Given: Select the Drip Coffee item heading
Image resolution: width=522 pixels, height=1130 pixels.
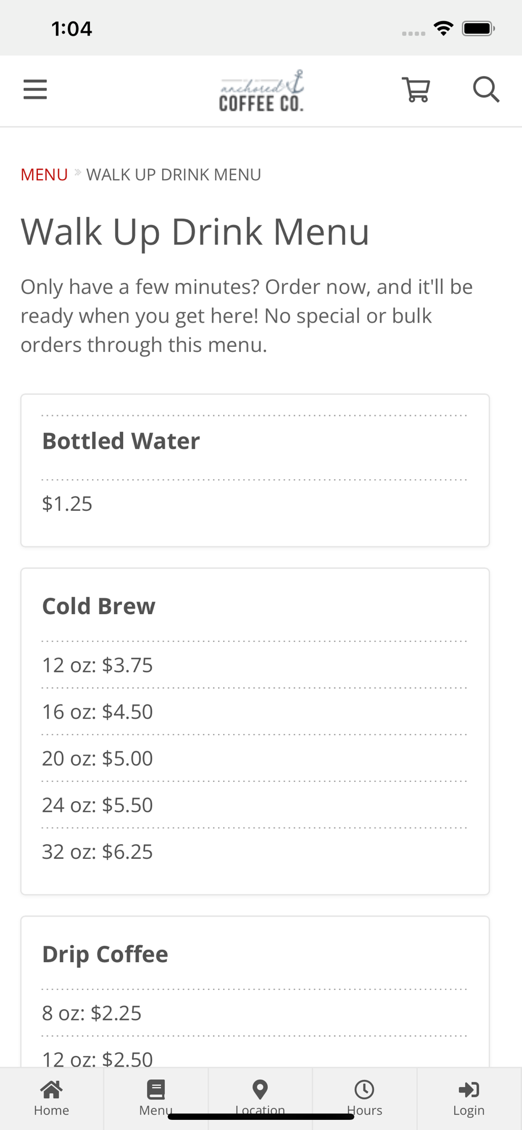Looking at the screenshot, I should coord(105,954).
